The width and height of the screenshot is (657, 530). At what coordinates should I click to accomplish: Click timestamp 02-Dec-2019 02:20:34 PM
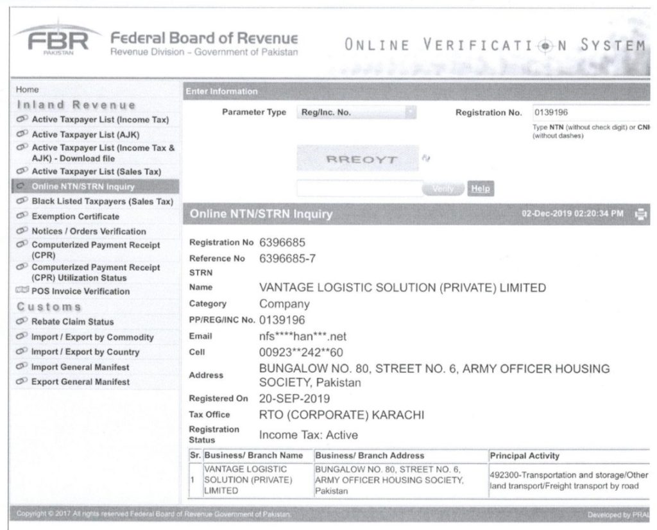(x=572, y=214)
